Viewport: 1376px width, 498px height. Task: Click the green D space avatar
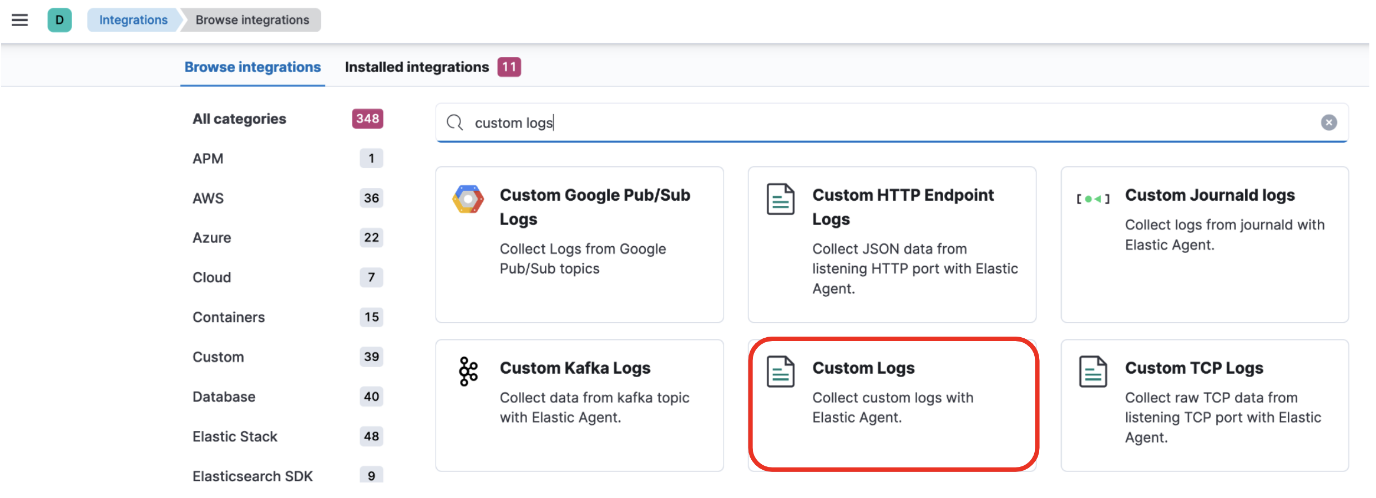pyautogui.click(x=59, y=21)
